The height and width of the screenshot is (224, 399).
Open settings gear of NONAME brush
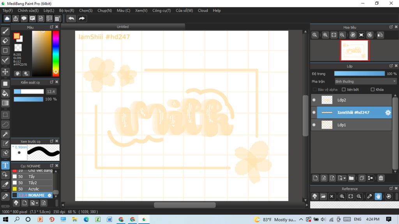tap(49, 195)
